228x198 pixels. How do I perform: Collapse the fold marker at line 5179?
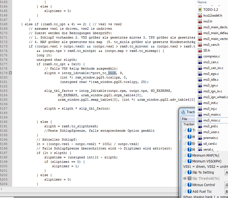click(x=10, y=73)
